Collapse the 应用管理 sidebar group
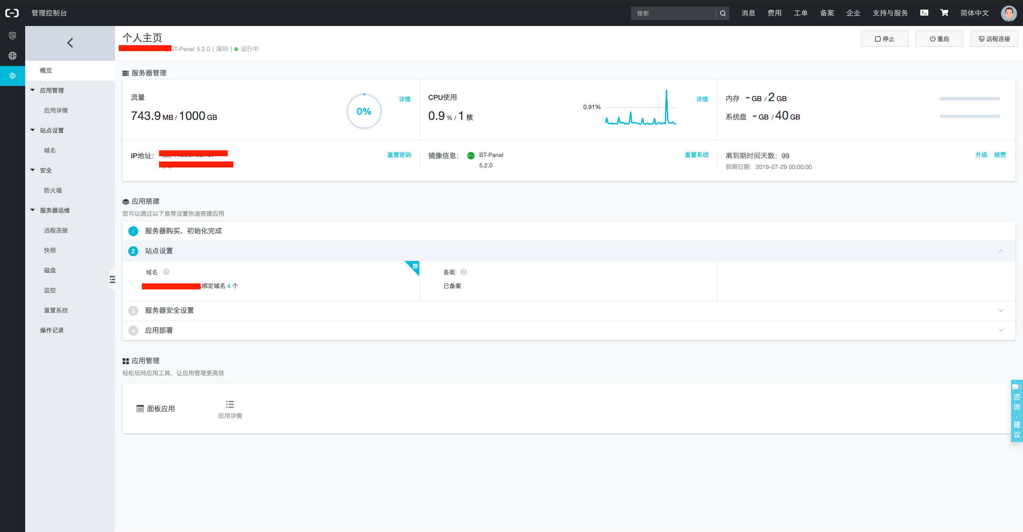This screenshot has height=532, width=1023. click(x=33, y=90)
